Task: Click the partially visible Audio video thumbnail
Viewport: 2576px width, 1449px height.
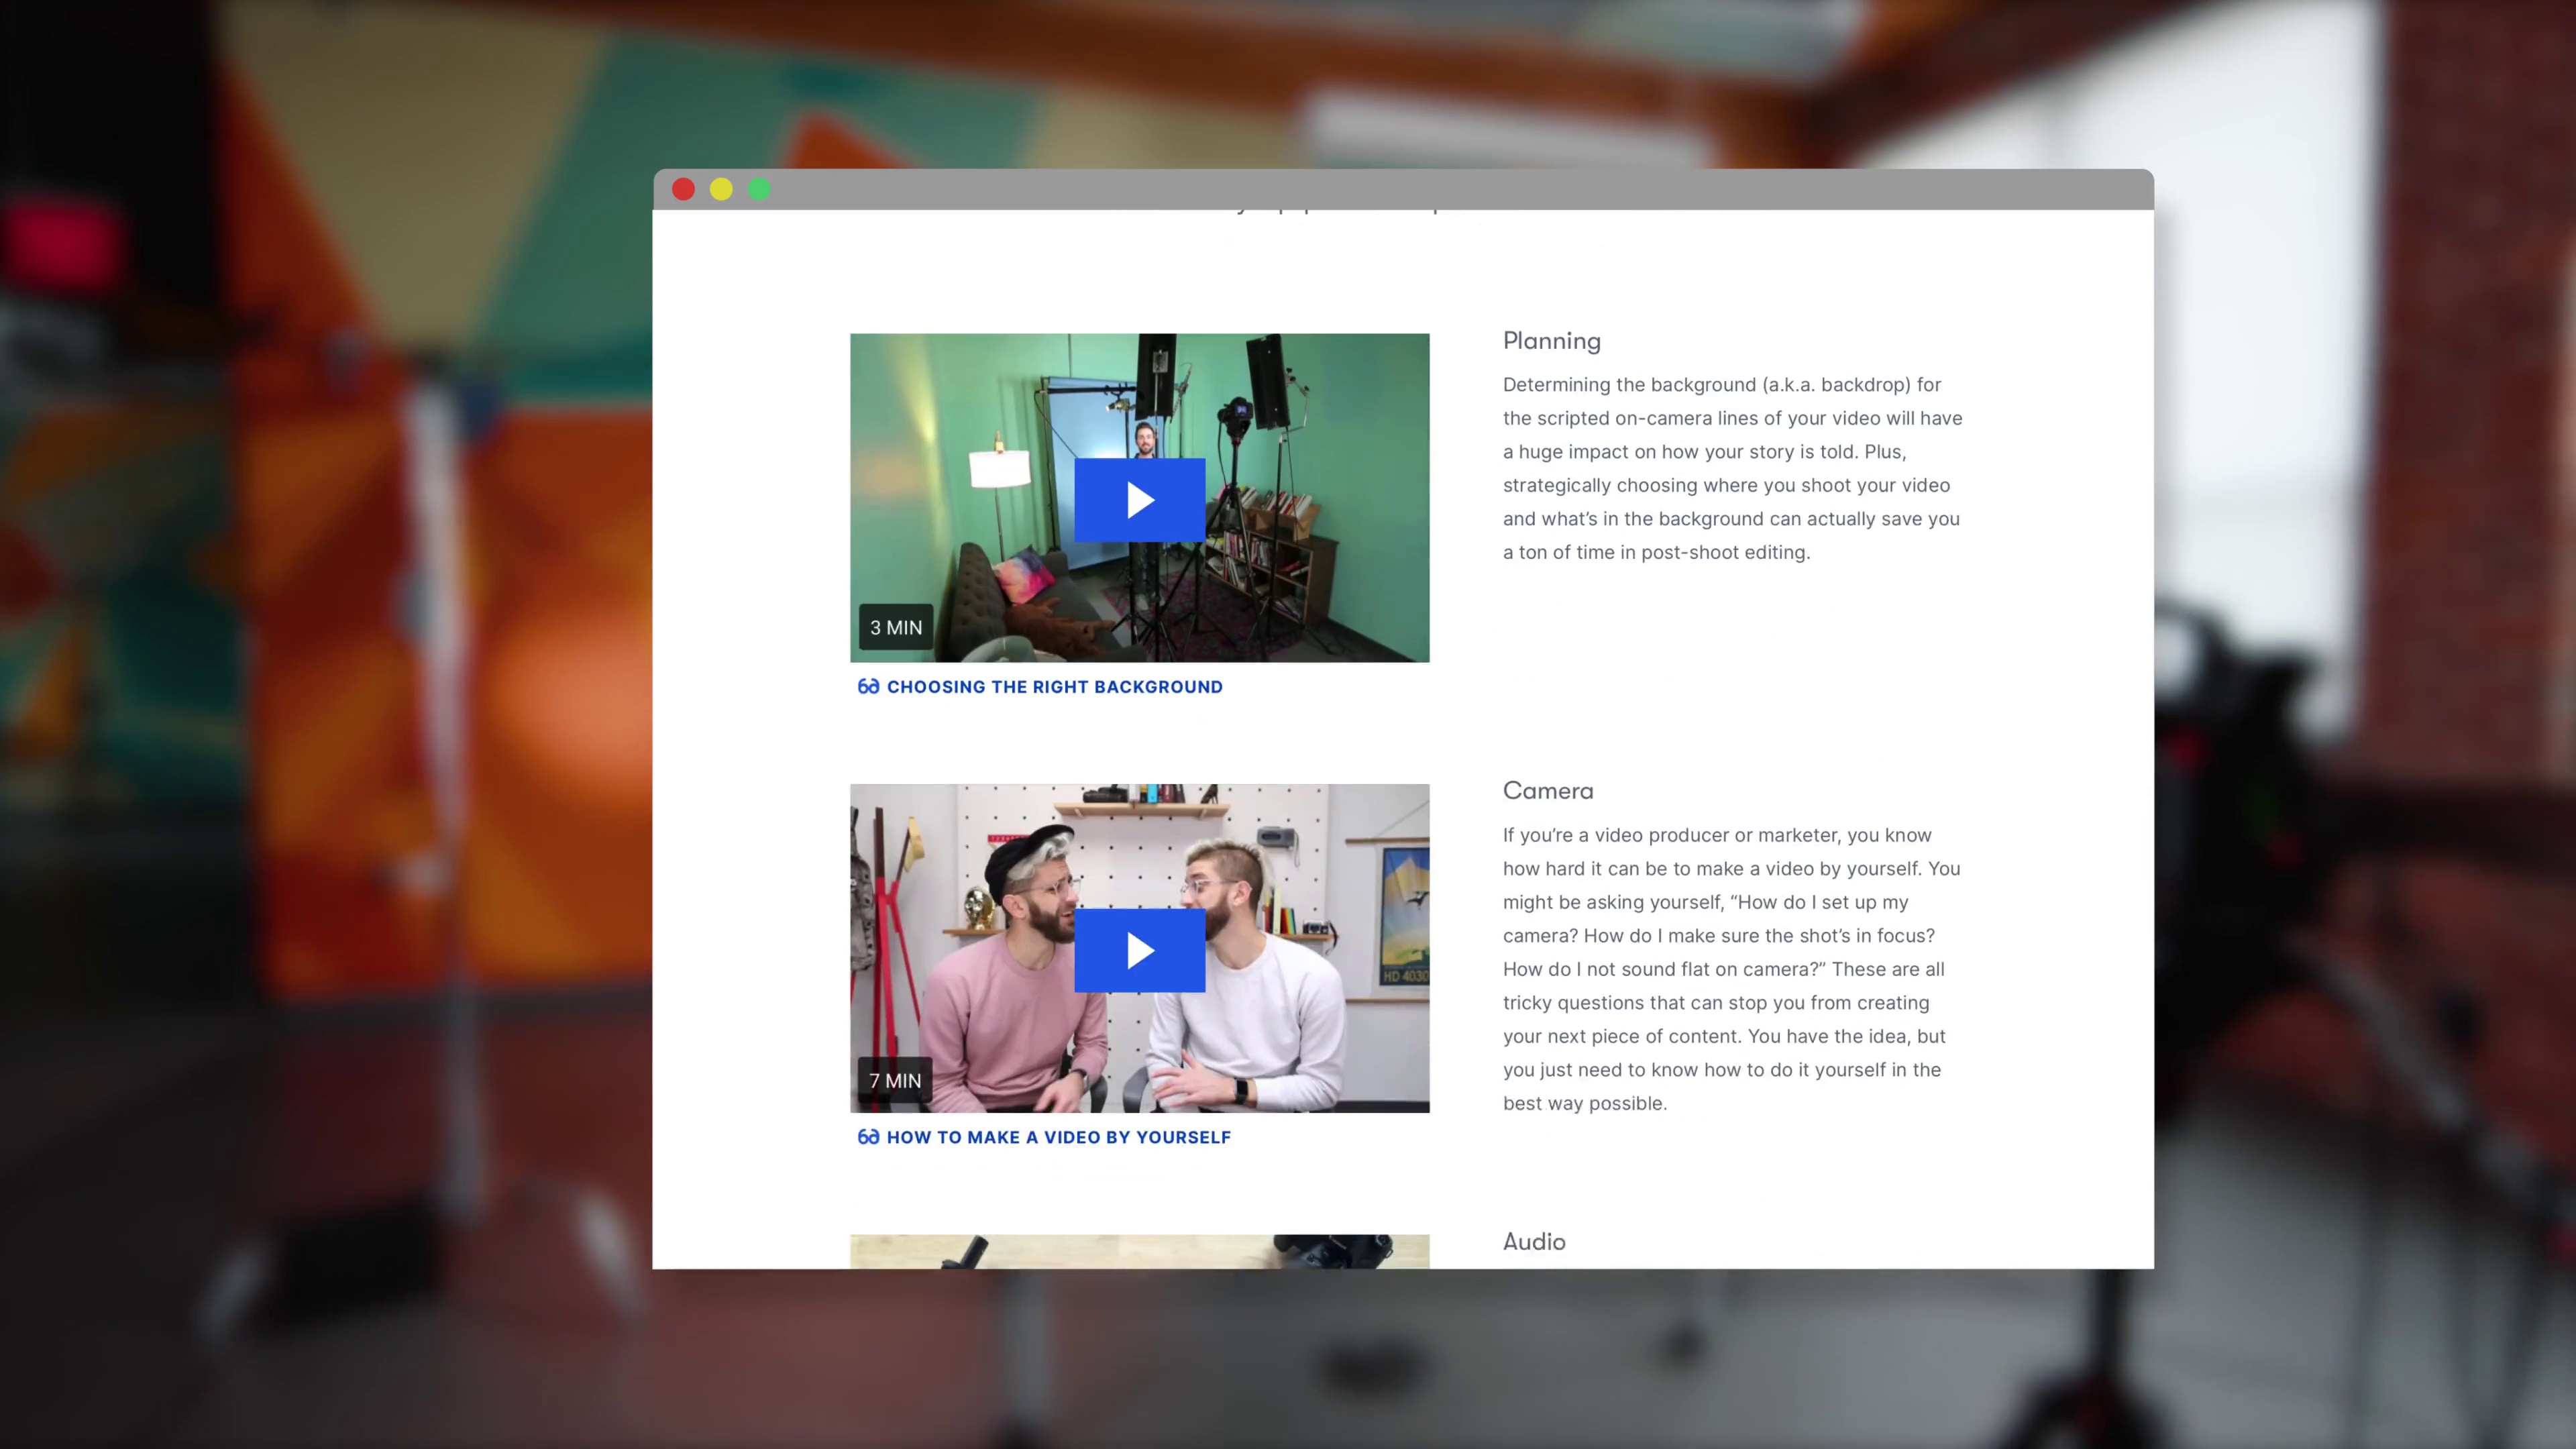Action: pyautogui.click(x=1139, y=1255)
